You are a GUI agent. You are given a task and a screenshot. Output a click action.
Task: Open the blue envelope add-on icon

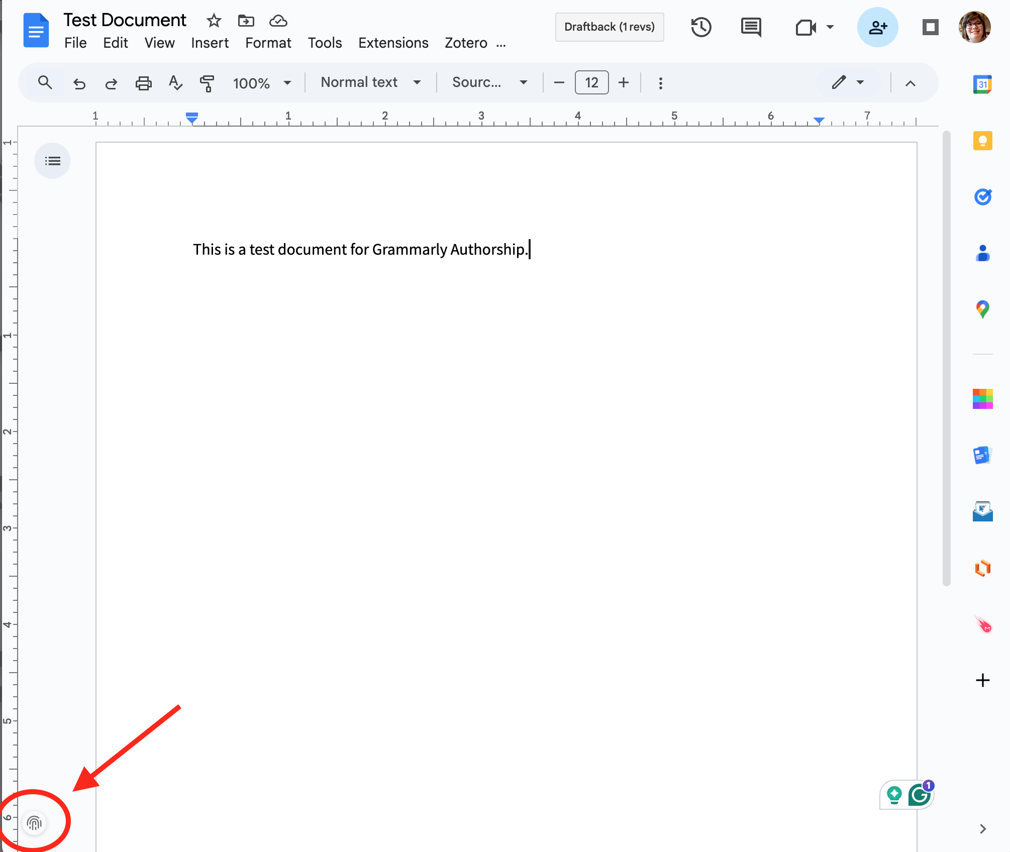[x=982, y=511]
